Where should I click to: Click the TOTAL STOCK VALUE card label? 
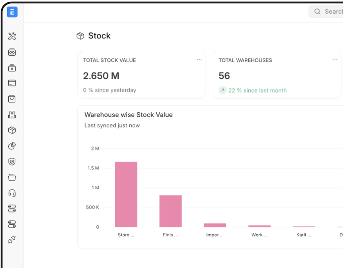[x=109, y=60]
